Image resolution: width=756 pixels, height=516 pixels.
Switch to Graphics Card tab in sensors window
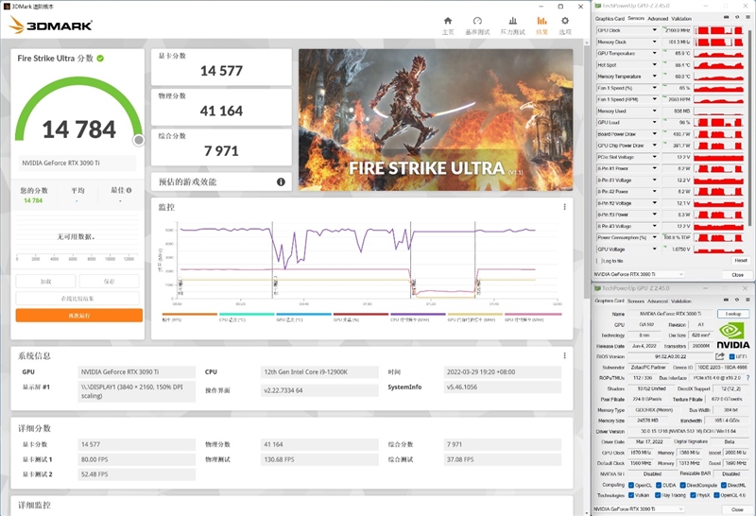pos(610,18)
